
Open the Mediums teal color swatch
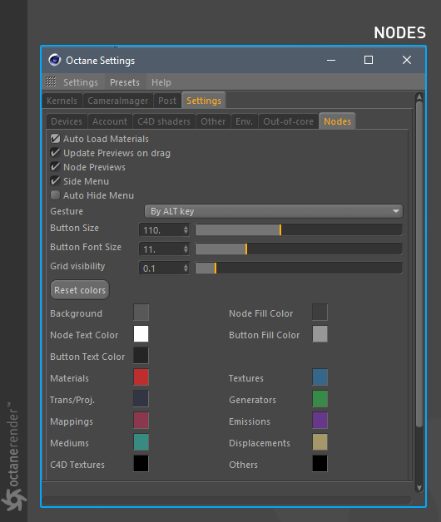(141, 442)
